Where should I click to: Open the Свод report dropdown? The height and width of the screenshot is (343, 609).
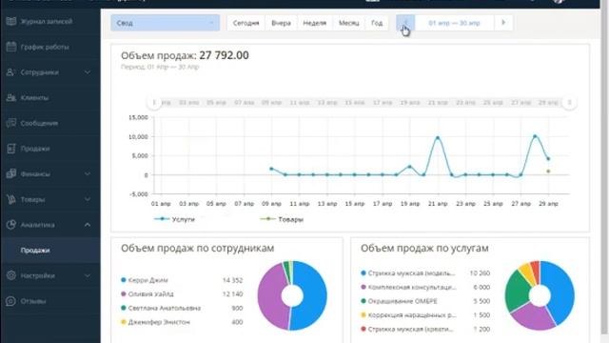pyautogui.click(x=165, y=23)
